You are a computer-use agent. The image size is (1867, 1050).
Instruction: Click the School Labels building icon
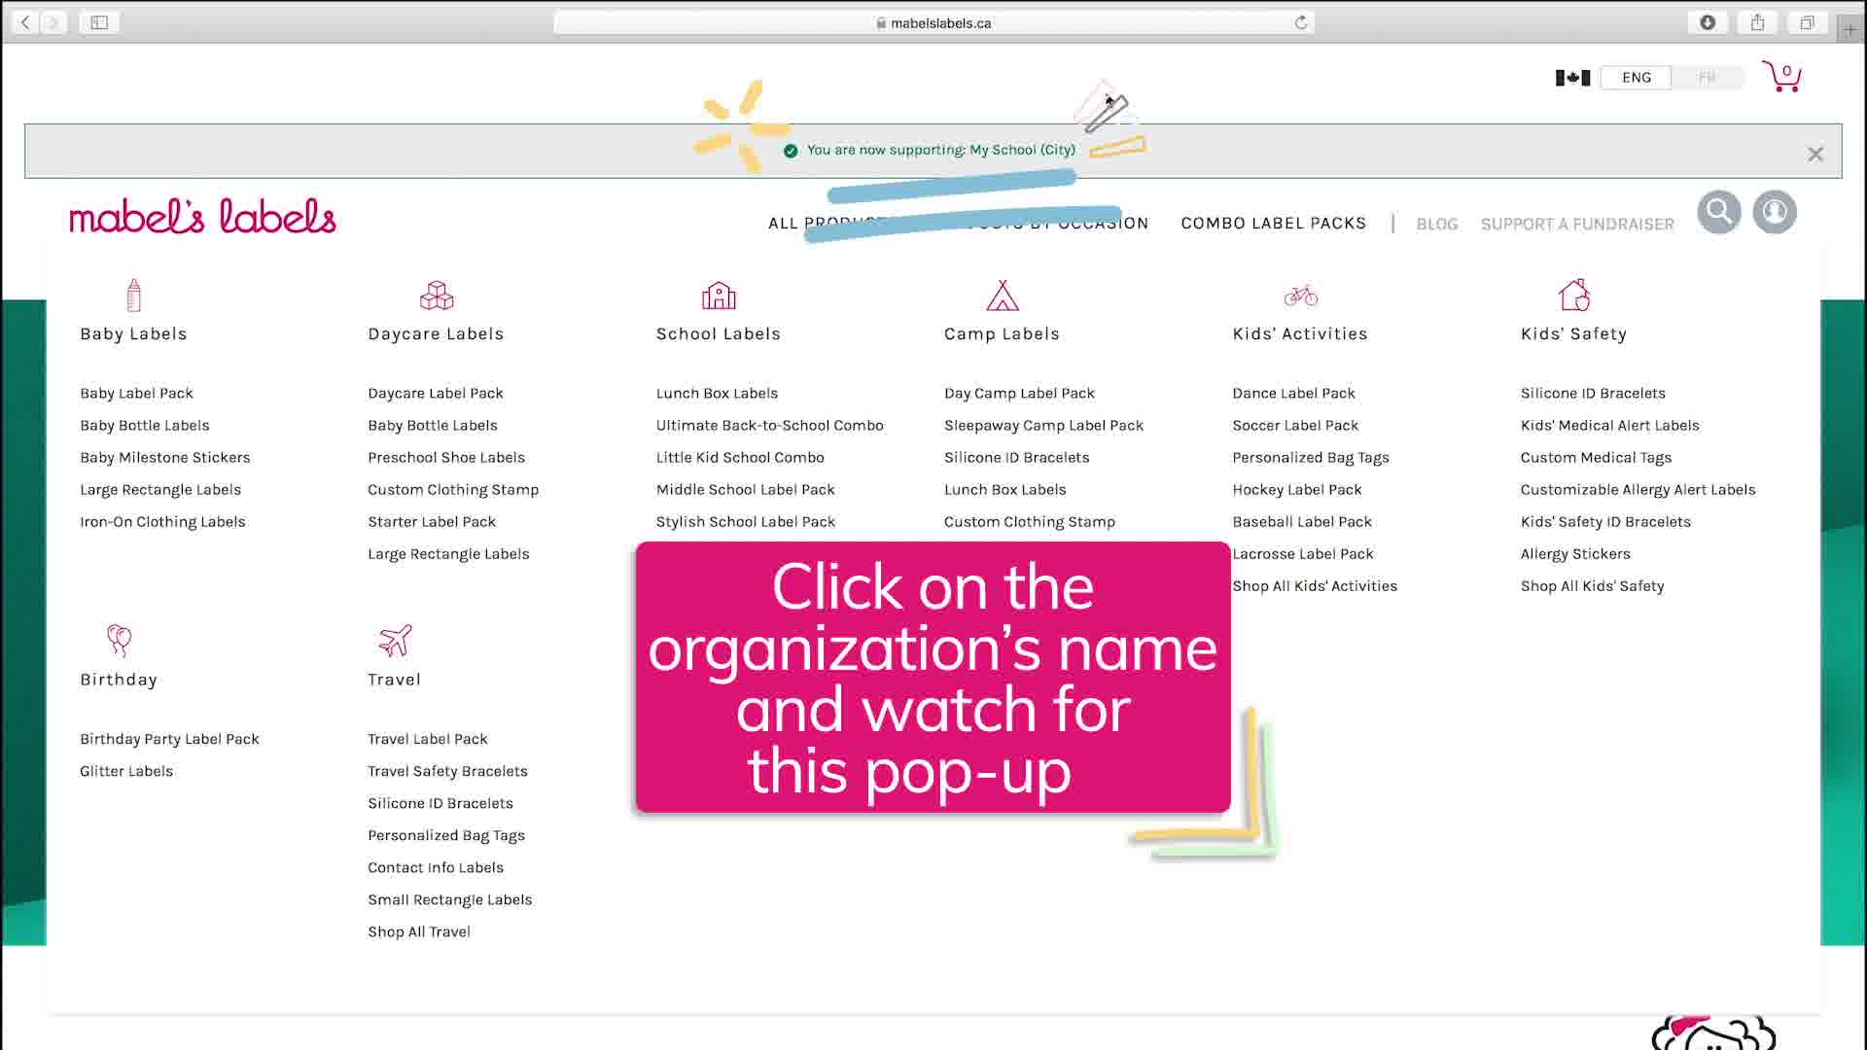[x=719, y=296]
